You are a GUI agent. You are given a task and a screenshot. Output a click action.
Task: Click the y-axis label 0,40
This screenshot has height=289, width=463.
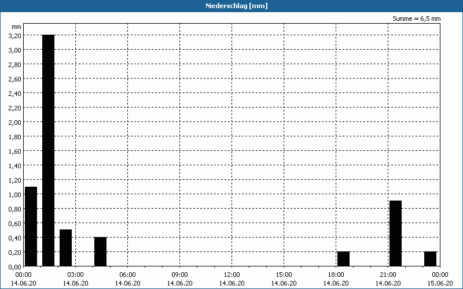coord(15,238)
